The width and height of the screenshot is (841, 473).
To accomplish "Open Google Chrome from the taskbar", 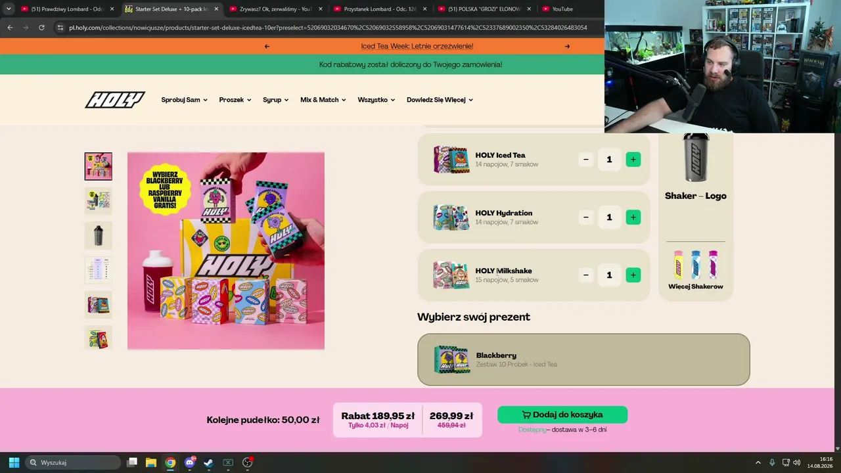I will (170, 462).
